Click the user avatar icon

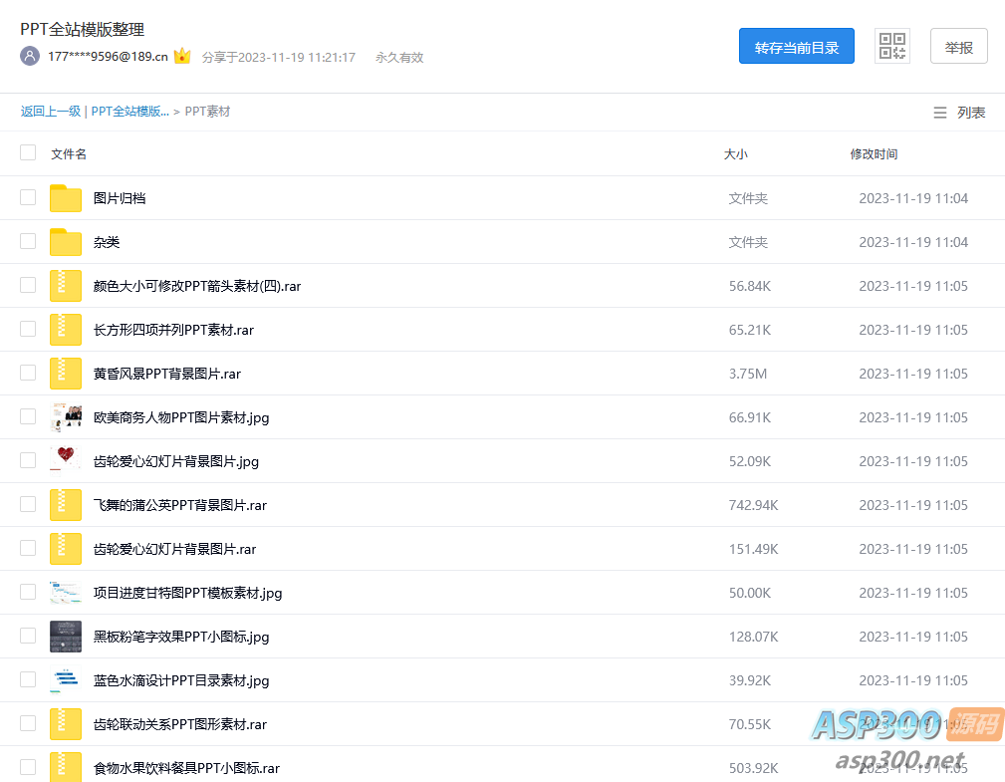(30, 57)
